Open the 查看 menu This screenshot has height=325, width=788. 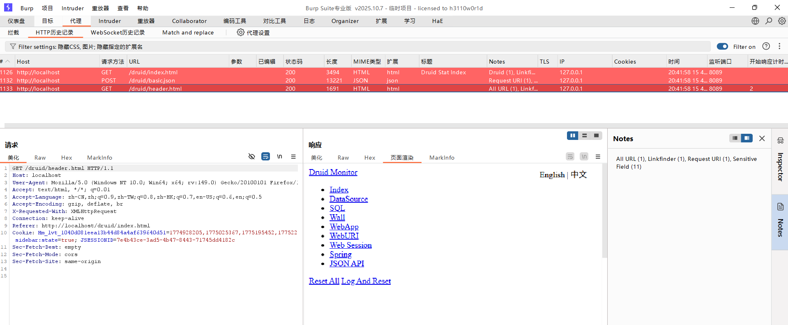pyautogui.click(x=123, y=8)
